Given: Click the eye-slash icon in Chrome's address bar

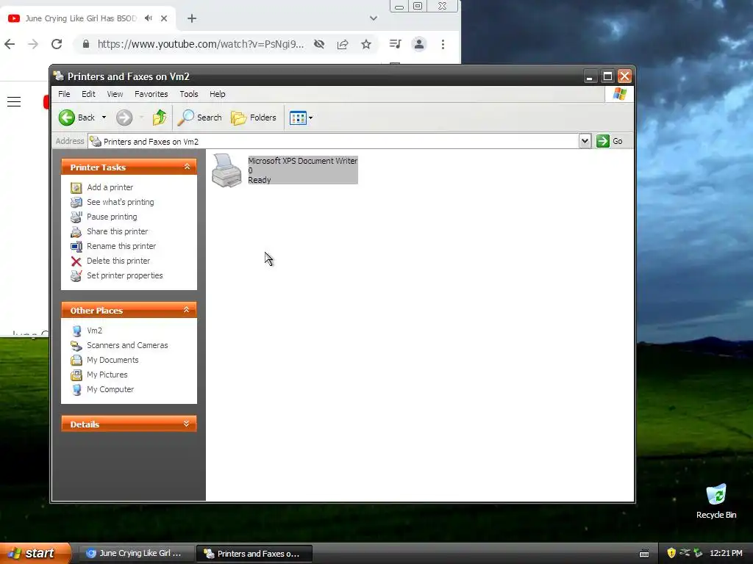Looking at the screenshot, I should point(319,44).
